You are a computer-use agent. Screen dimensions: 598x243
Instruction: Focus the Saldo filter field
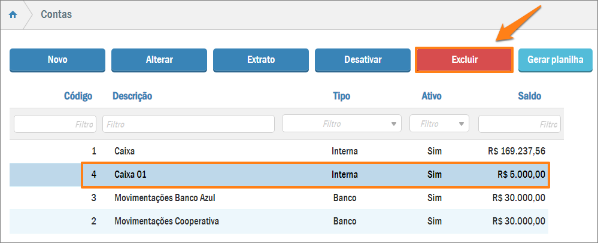pos(519,124)
